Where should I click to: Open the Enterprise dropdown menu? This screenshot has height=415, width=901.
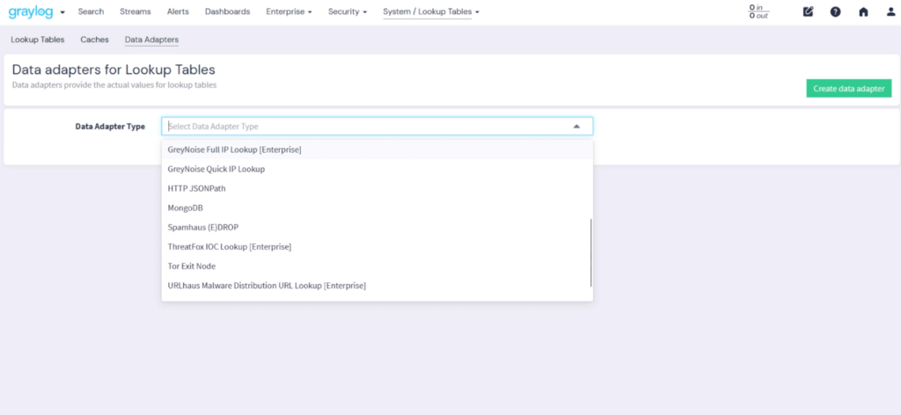click(289, 11)
